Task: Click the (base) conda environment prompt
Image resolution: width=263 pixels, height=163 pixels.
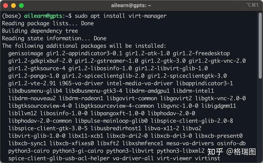Action: pos(11,16)
